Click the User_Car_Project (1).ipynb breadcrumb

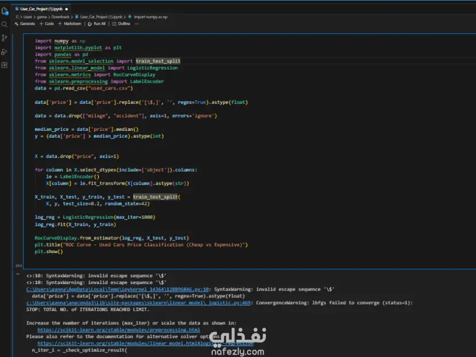coord(99,17)
